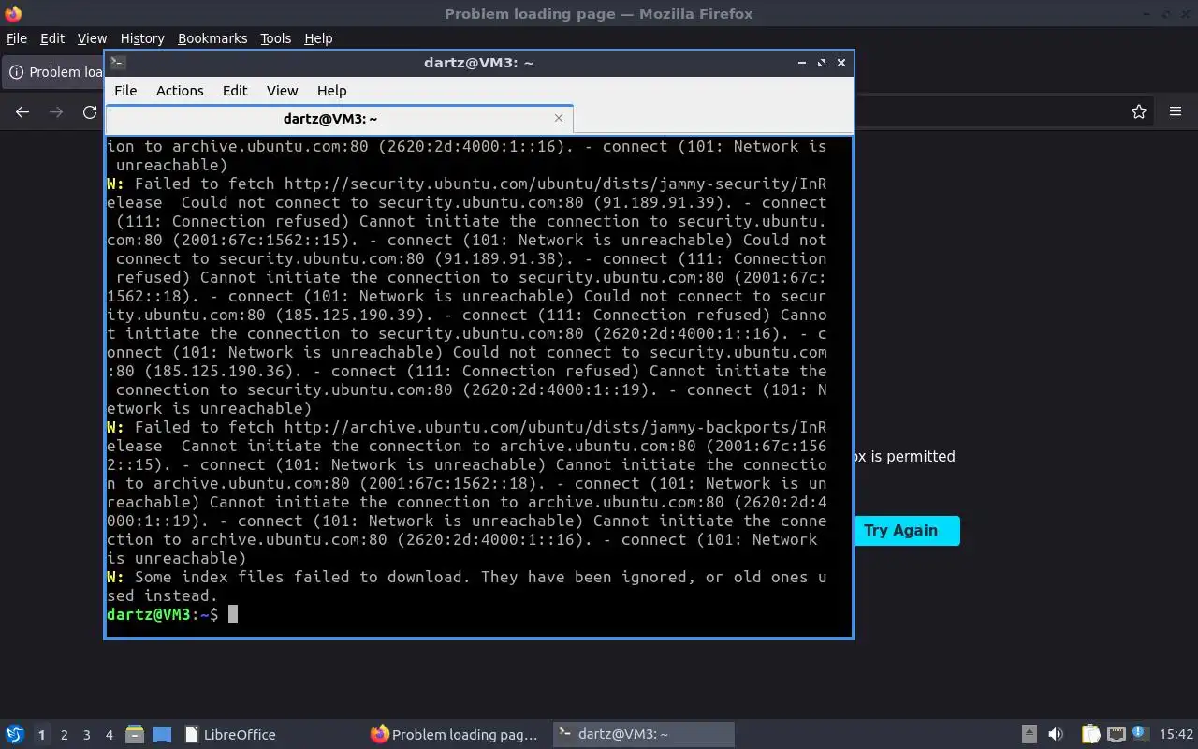Close the dartz@VM3 terminal tab

point(559,118)
